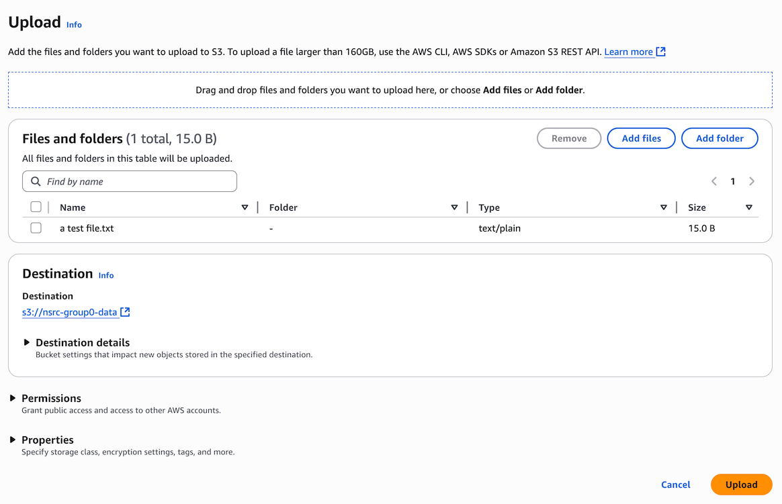Expand the Permissions section
The width and height of the screenshot is (782, 504).
(13, 398)
